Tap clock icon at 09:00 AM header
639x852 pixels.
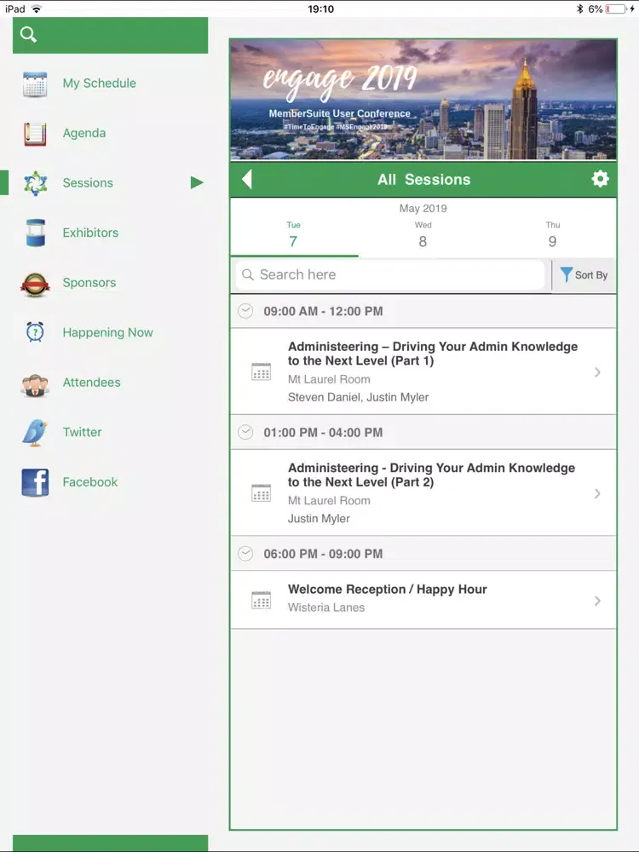[x=245, y=311]
